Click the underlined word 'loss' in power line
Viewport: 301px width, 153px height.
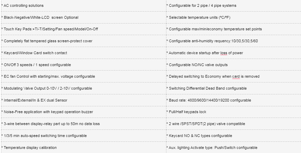tap(224, 53)
